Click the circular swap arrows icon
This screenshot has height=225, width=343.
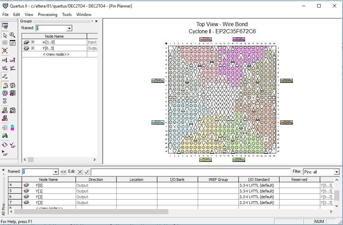coord(5,145)
